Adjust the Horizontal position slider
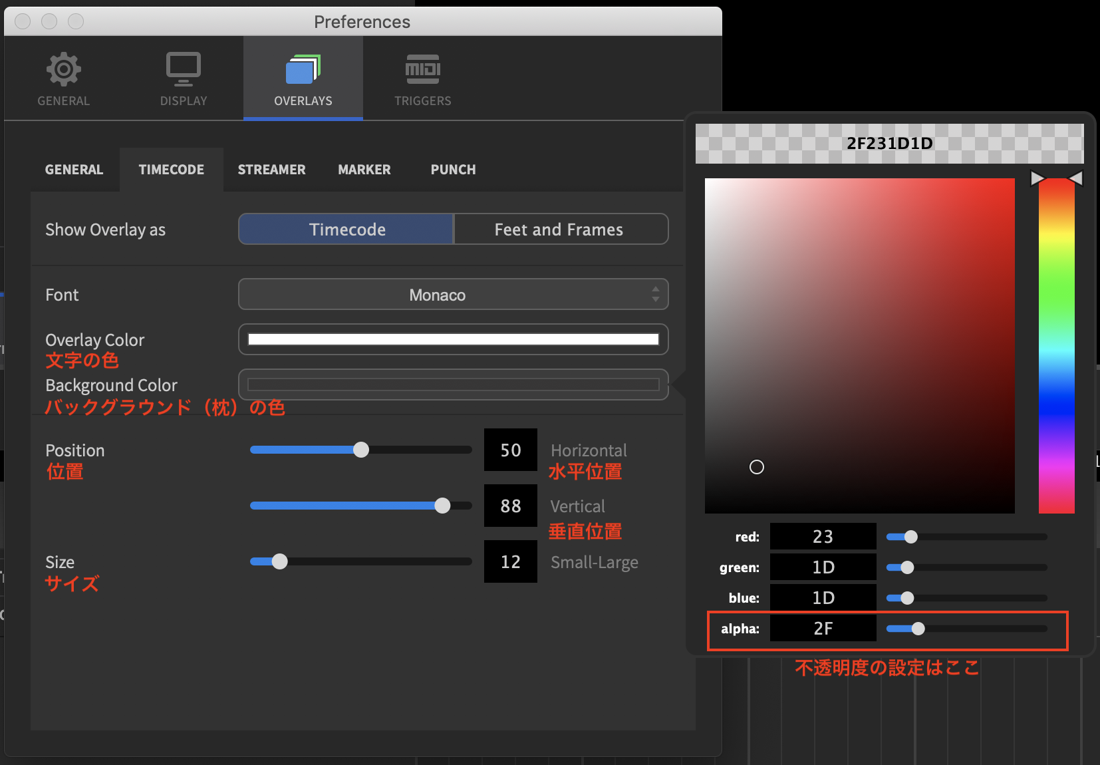The image size is (1100, 765). pos(360,450)
